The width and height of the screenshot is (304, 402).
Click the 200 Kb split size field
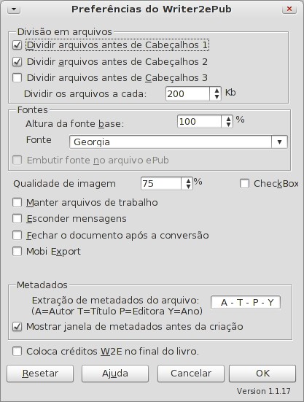coord(188,94)
